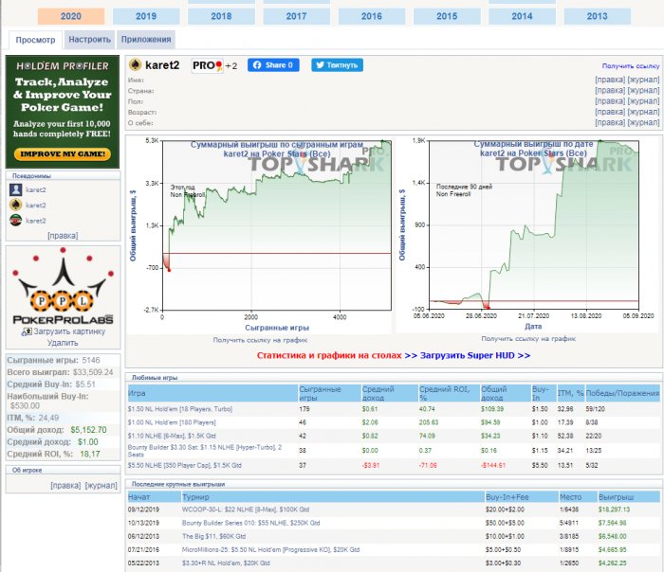Open $1.50 NL Hold'em 18 Players Turbo game

coord(180,409)
